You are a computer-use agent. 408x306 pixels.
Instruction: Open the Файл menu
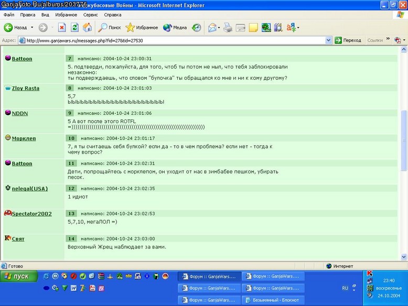[x=9, y=15]
